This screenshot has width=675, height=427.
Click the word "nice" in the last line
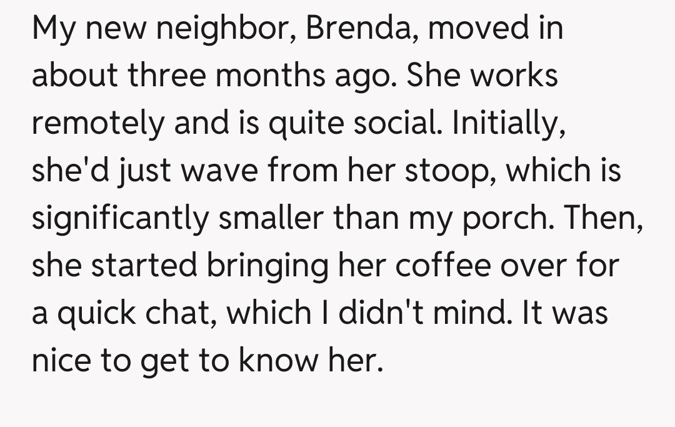point(62,360)
